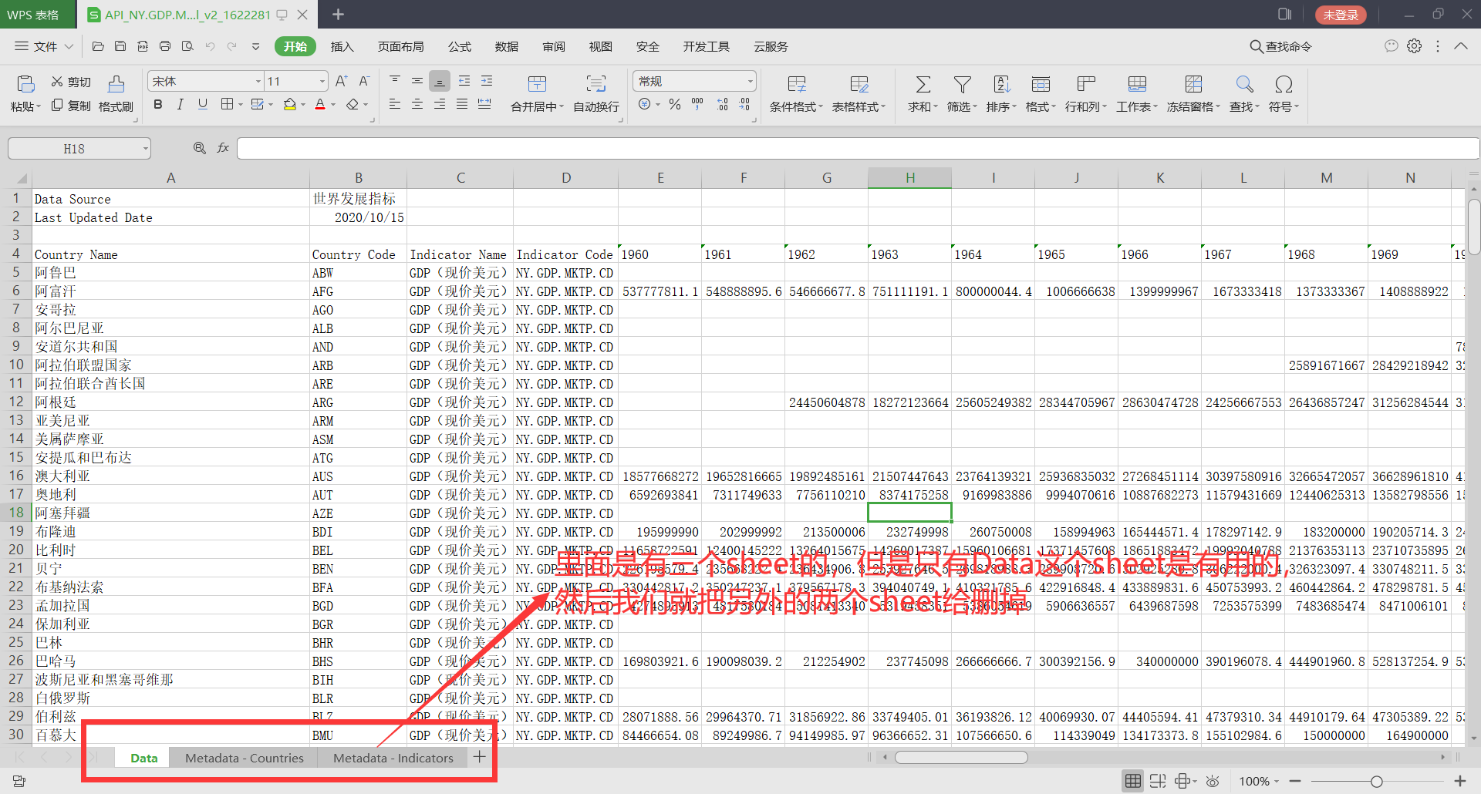This screenshot has height=794, width=1481.
Task: Switch to the 公式 ribbon tab
Action: (x=460, y=46)
